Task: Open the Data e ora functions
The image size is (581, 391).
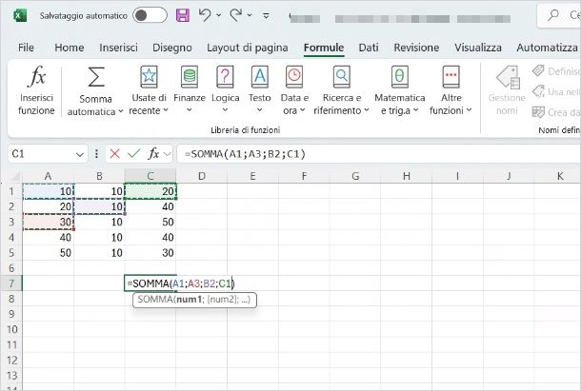Action: 294,90
